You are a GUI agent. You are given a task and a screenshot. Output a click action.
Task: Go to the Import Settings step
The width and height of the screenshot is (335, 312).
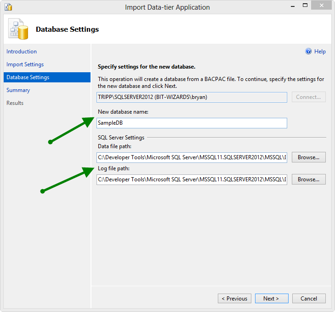[x=25, y=64]
